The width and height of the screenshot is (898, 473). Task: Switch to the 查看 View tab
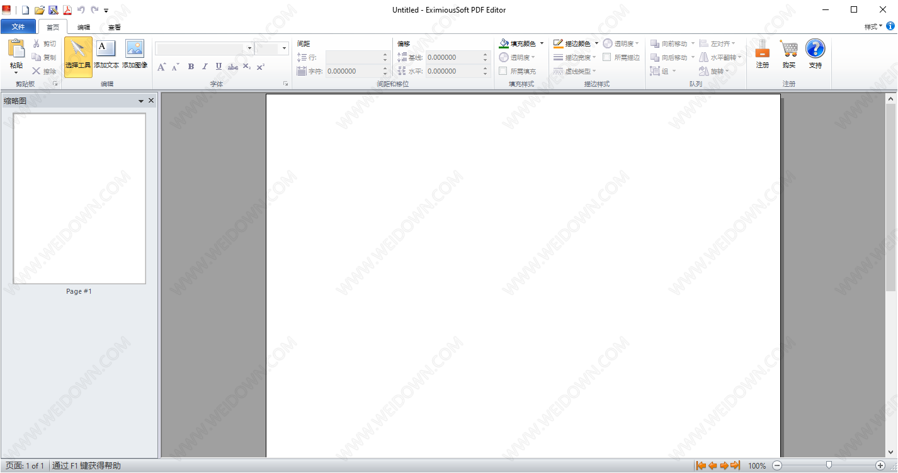click(x=115, y=27)
